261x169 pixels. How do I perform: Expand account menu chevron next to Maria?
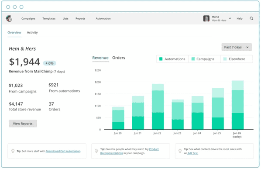point(230,18)
